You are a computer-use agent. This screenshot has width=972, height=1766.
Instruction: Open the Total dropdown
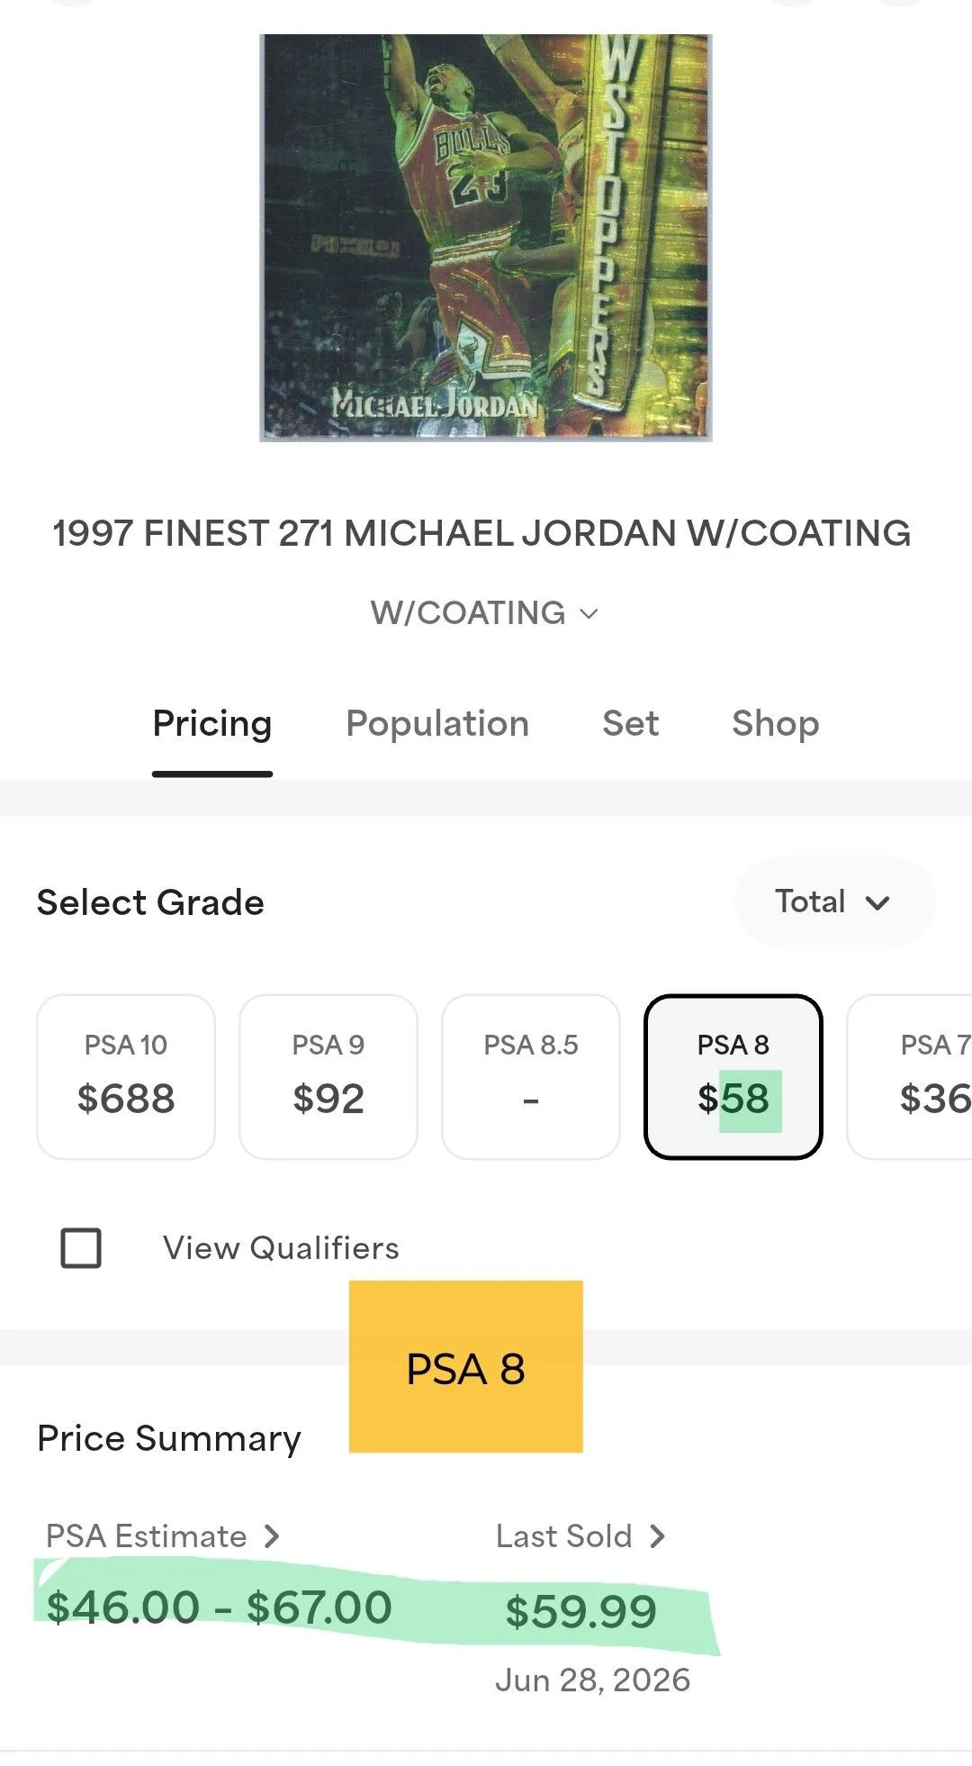834,901
